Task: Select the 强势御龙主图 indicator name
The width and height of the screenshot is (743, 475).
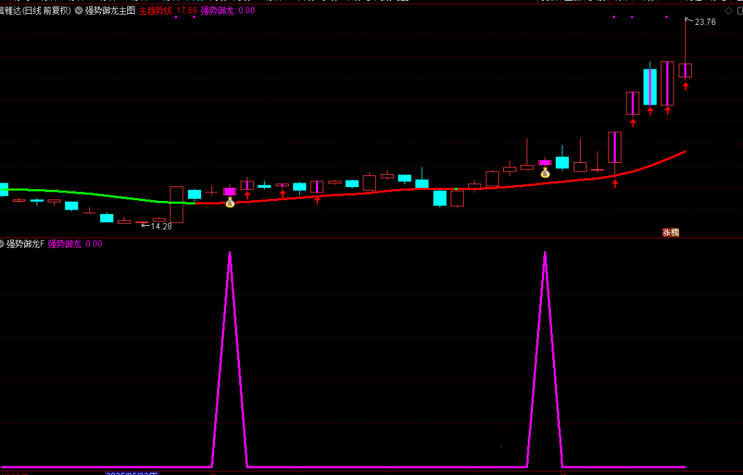Action: [110, 11]
